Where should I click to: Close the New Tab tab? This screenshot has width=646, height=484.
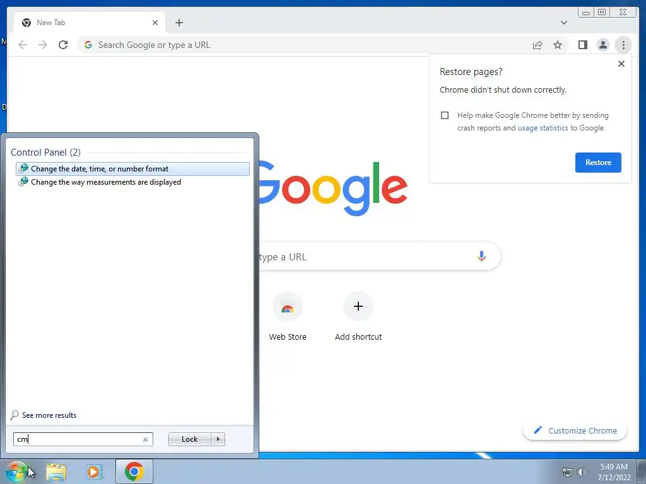[x=155, y=23]
